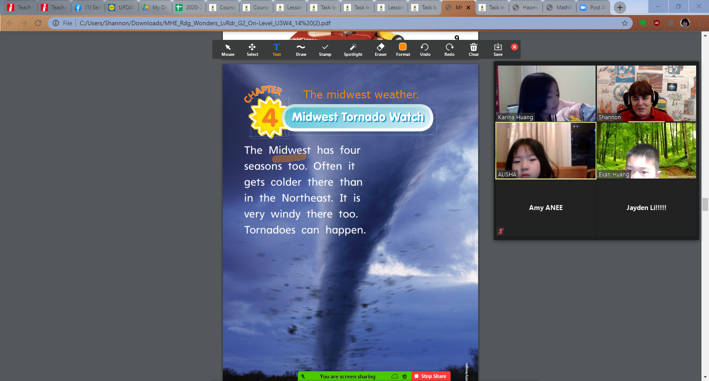Click the address bar file path
This screenshot has height=381, width=709.
205,23
